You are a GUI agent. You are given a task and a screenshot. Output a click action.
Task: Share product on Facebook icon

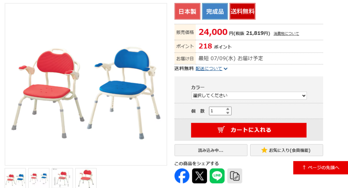[182, 176]
